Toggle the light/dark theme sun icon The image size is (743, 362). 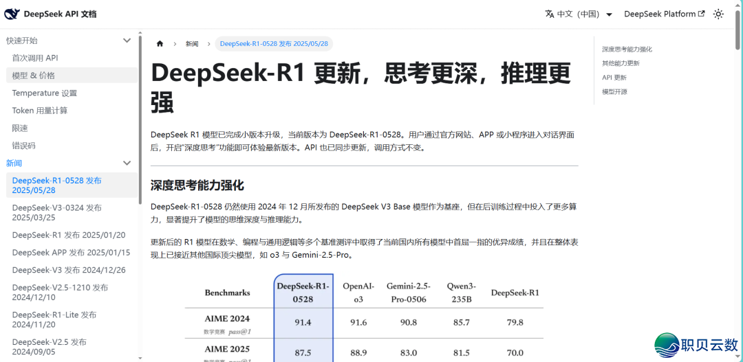(x=718, y=14)
